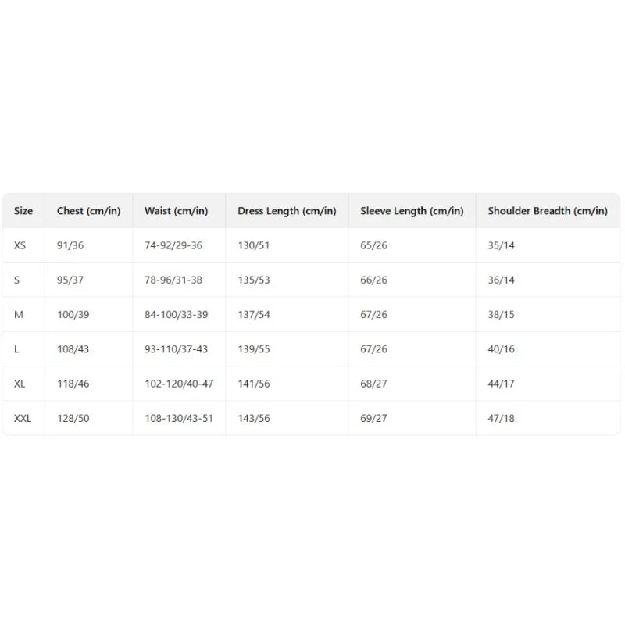Click the Waist (cm/in) column header
This screenshot has height=625, width=625.
tap(177, 210)
